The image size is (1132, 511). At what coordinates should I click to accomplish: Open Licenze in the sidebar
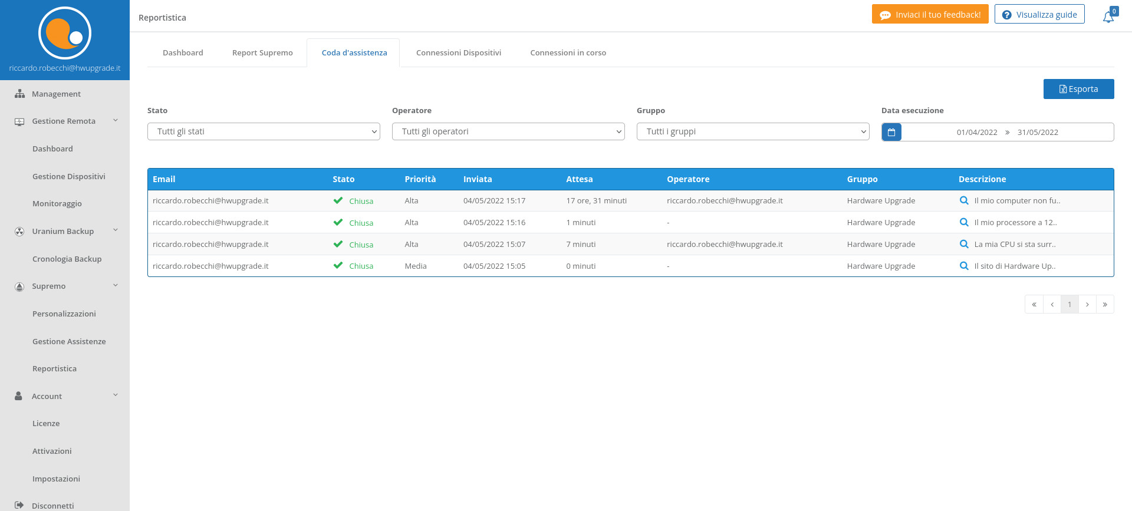[x=46, y=423]
